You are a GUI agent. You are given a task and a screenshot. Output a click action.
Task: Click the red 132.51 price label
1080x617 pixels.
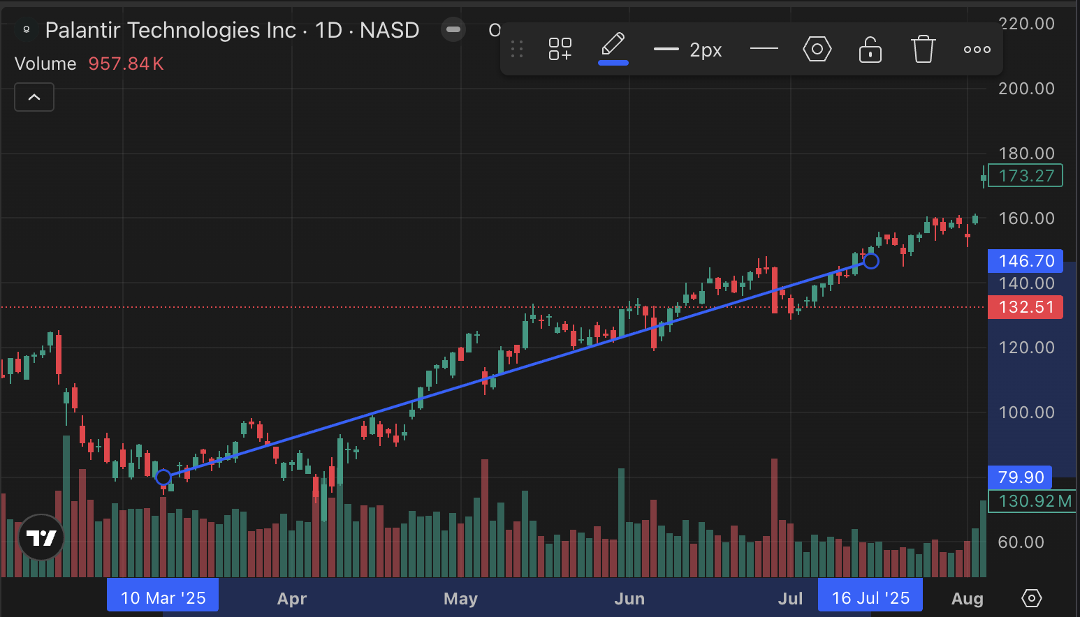[1026, 307]
